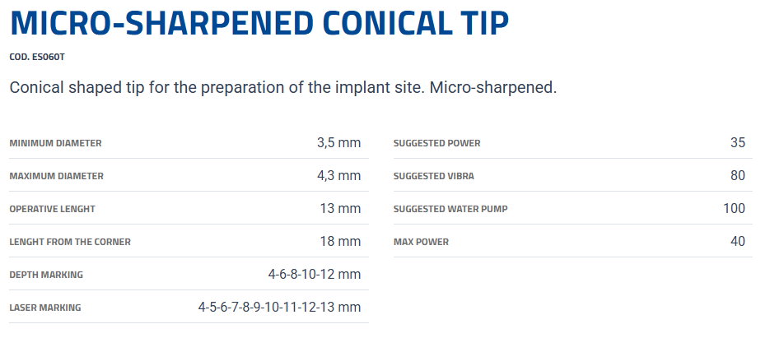This screenshot has width=770, height=338.
Task: Click the 4-6-8-10-12 mm depth marking value
Action: [314, 274]
